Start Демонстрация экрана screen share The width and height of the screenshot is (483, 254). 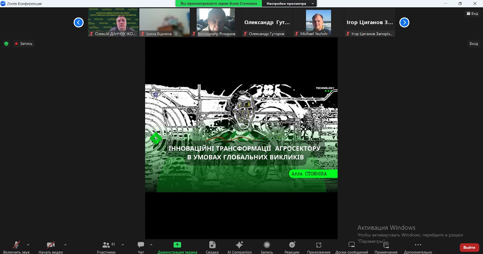[177, 247]
